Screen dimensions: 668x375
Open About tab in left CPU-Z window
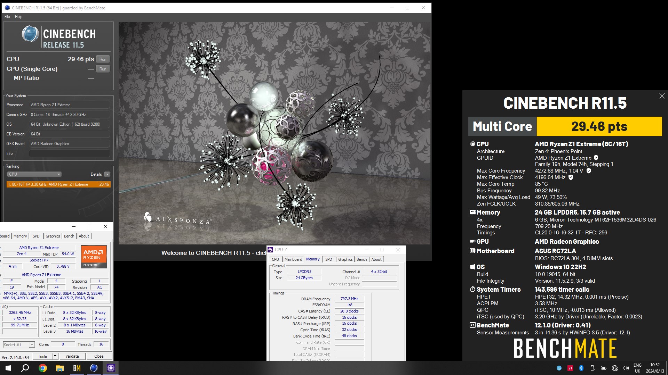tap(84, 236)
